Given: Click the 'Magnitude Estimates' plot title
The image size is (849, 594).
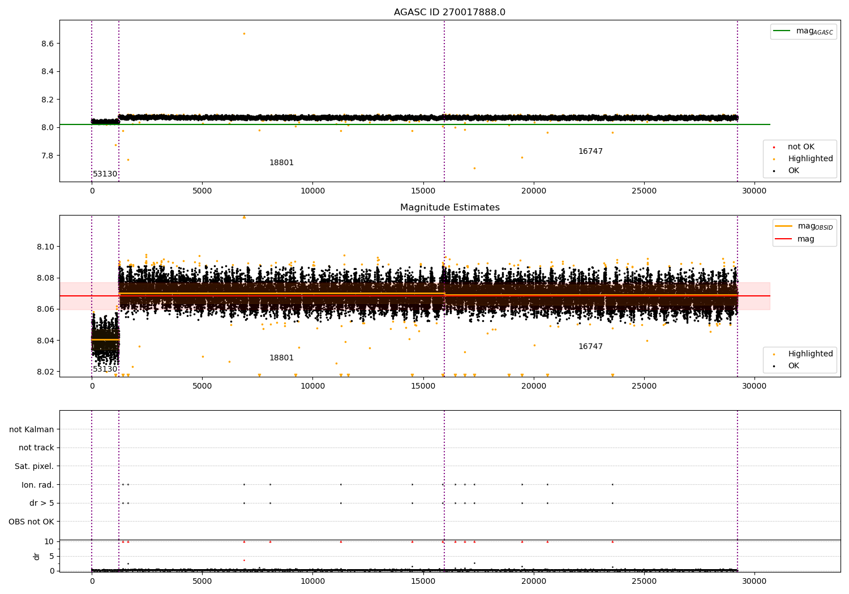Looking at the screenshot, I should [x=449, y=208].
